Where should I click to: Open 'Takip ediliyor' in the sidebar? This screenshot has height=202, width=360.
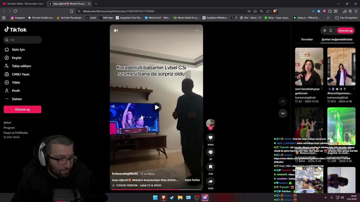pos(21,66)
